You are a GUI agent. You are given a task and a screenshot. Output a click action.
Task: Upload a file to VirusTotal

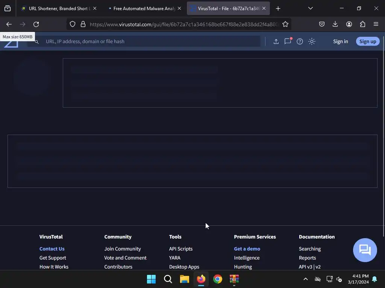(x=276, y=41)
